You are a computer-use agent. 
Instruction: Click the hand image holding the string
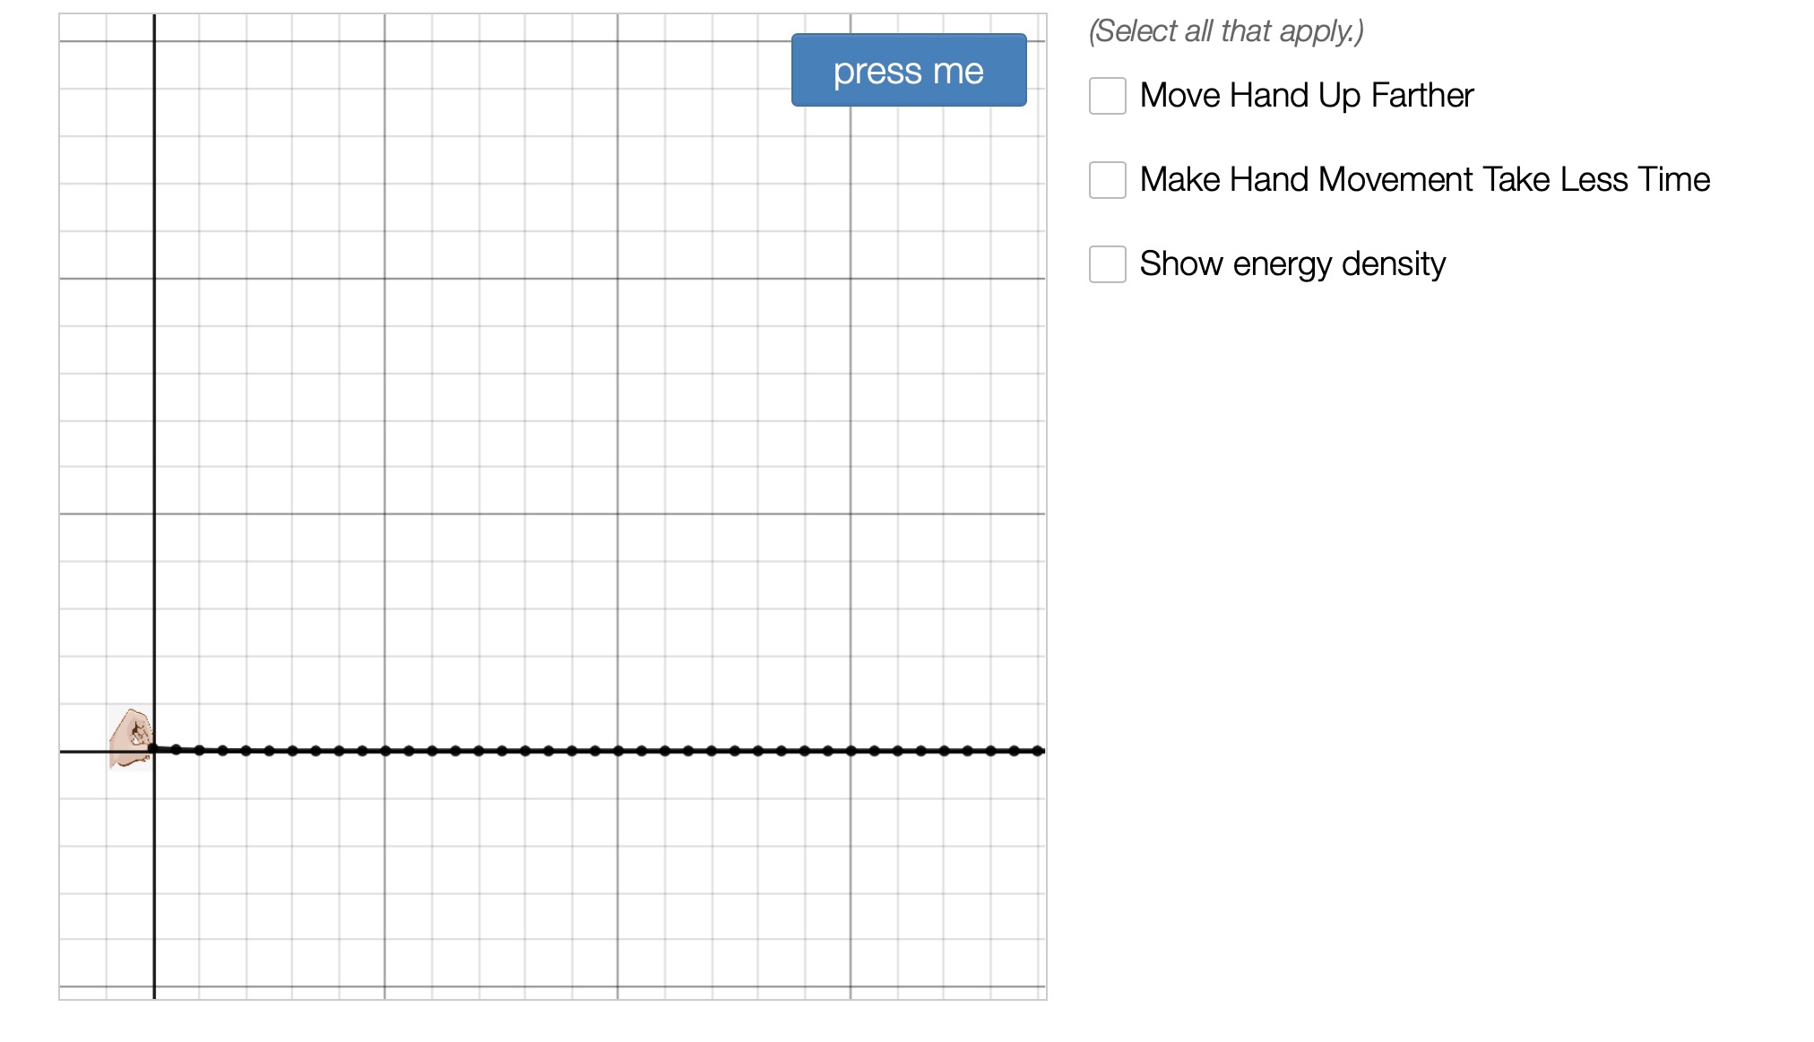131,738
